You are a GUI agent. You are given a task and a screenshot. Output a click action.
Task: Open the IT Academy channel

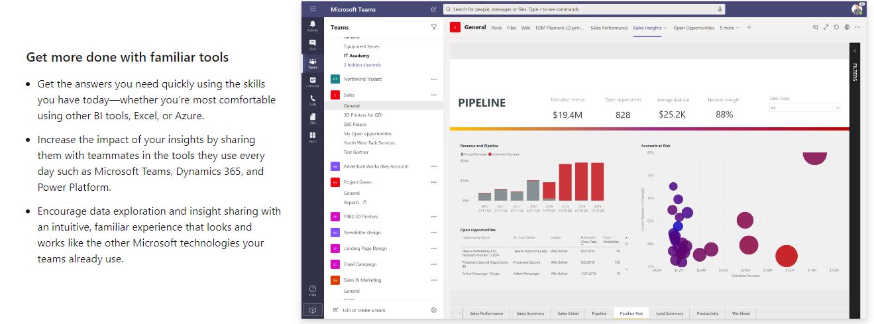tap(356, 56)
